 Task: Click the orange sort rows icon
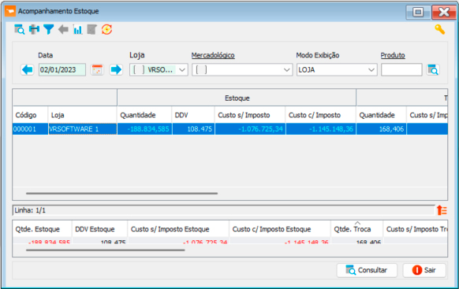click(x=442, y=210)
